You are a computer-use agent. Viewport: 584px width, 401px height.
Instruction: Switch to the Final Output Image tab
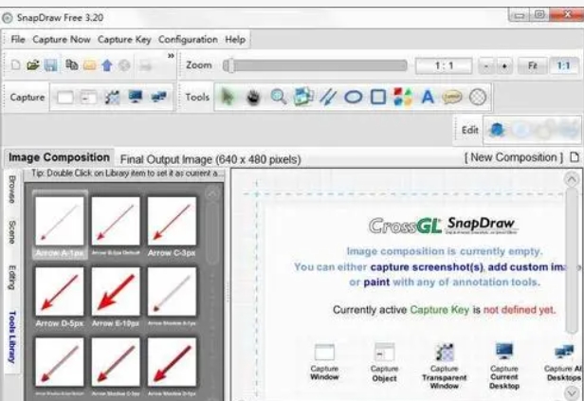pyautogui.click(x=210, y=159)
